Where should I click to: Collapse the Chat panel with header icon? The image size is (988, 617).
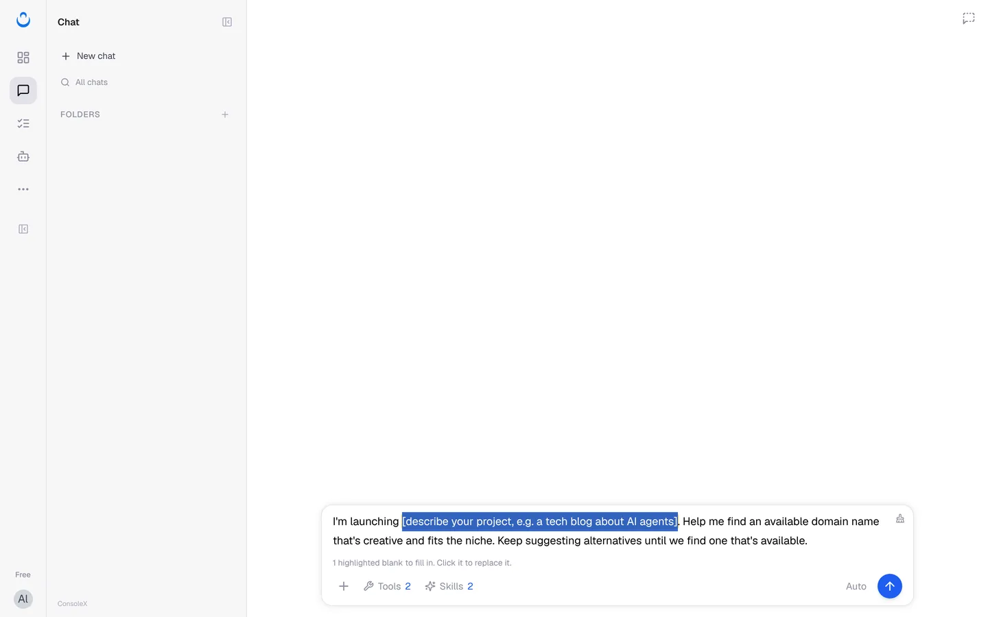click(x=227, y=22)
